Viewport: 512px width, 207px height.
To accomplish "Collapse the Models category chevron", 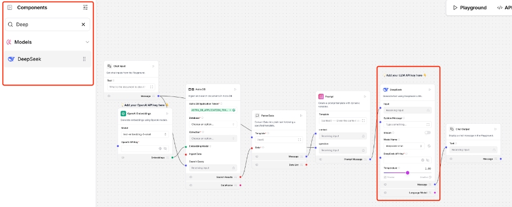I will (x=87, y=42).
